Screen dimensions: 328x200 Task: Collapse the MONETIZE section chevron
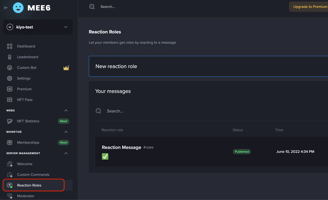tap(66, 132)
